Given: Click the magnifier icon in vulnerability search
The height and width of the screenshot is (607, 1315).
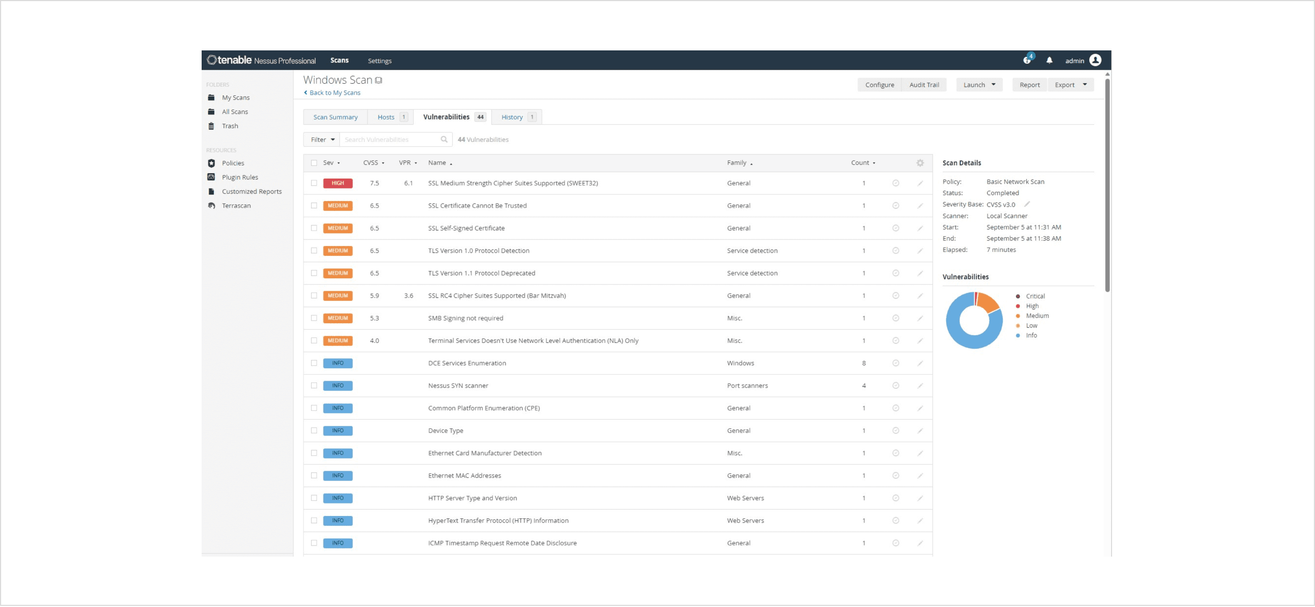Looking at the screenshot, I should 444,140.
